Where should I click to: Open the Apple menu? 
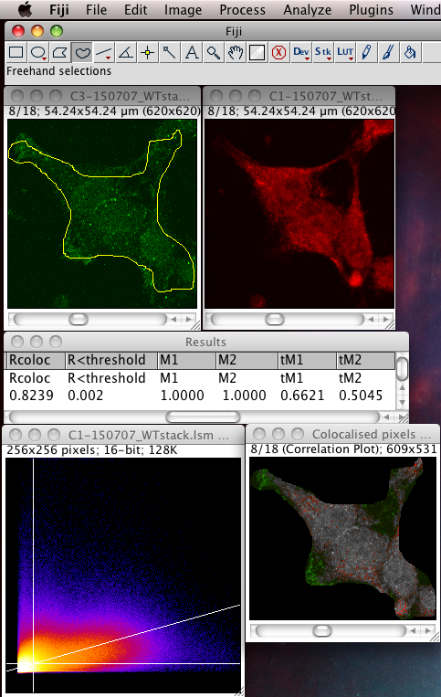click(x=26, y=10)
